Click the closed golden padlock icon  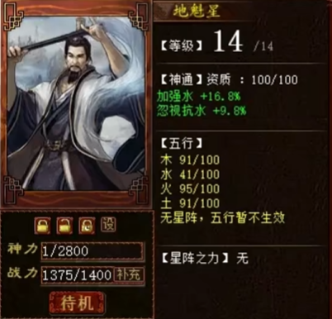coord(42,226)
